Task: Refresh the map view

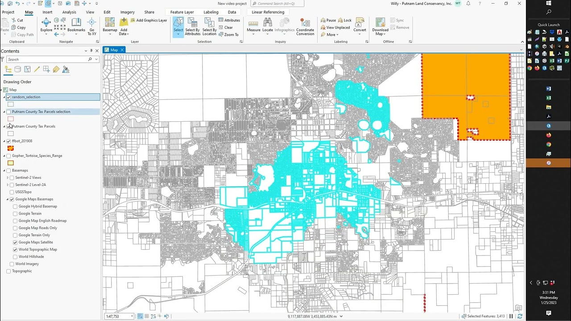Action: point(520,316)
